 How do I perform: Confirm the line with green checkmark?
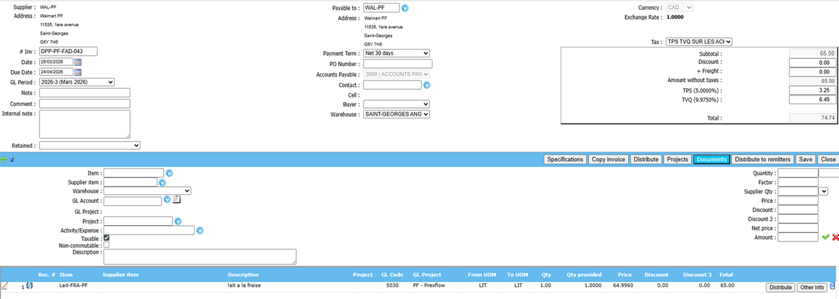coord(826,237)
